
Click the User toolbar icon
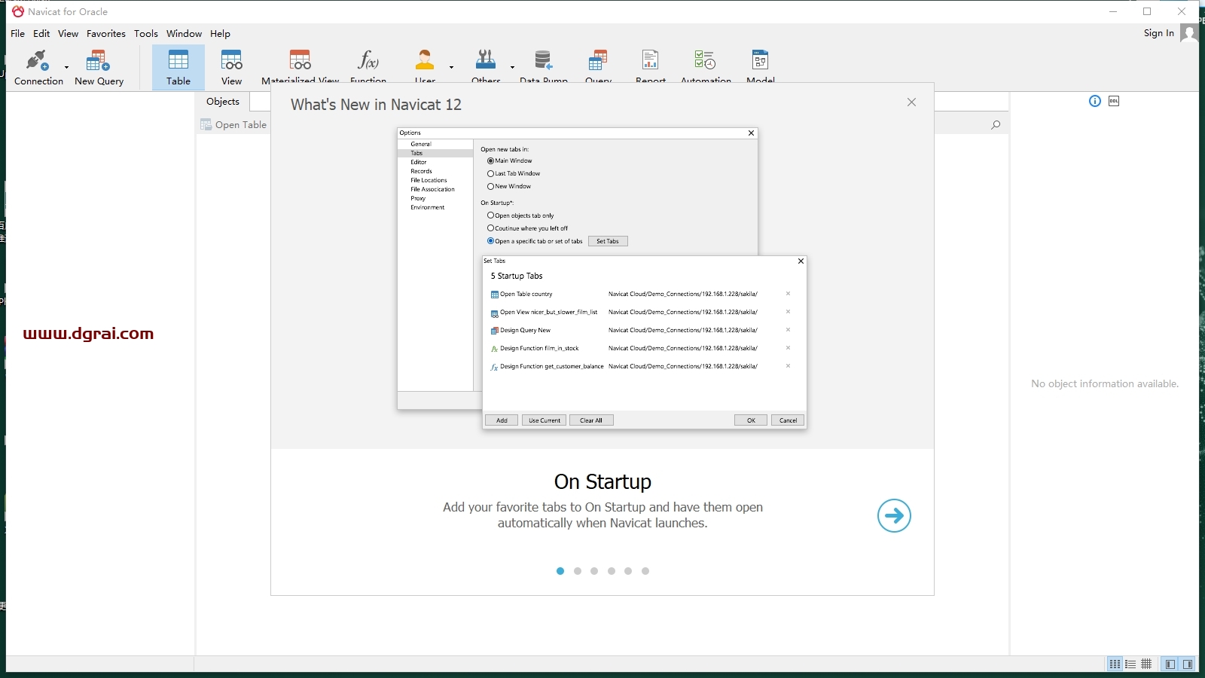tap(425, 66)
